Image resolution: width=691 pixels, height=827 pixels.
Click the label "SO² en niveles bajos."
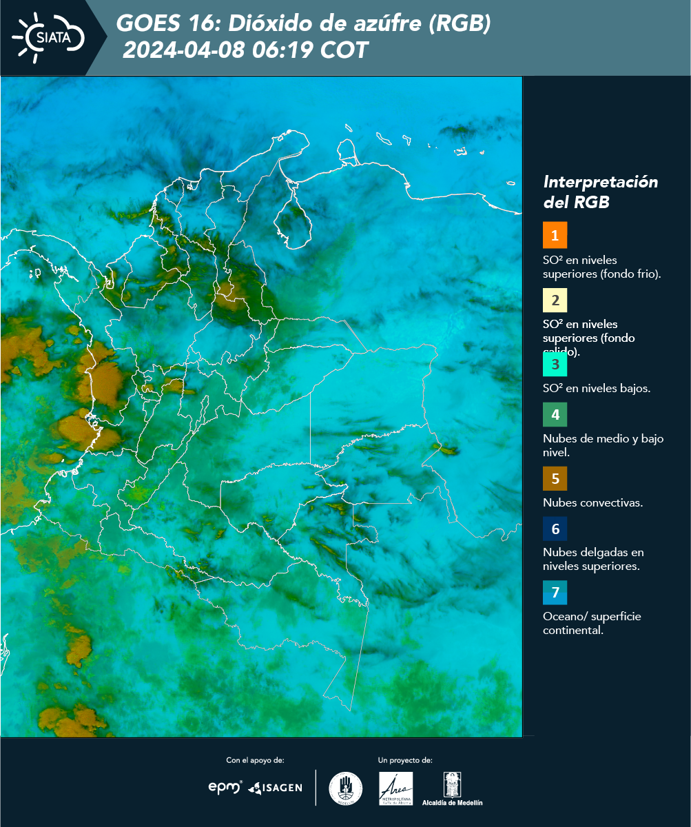click(597, 388)
